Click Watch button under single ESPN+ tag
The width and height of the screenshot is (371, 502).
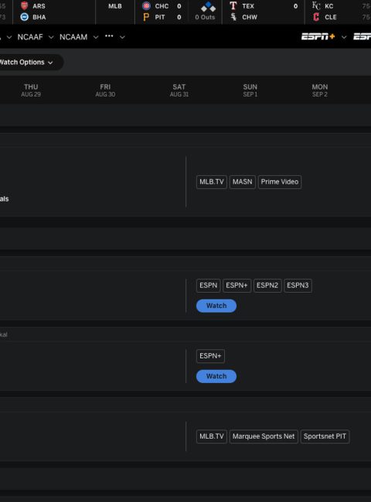[x=216, y=376]
